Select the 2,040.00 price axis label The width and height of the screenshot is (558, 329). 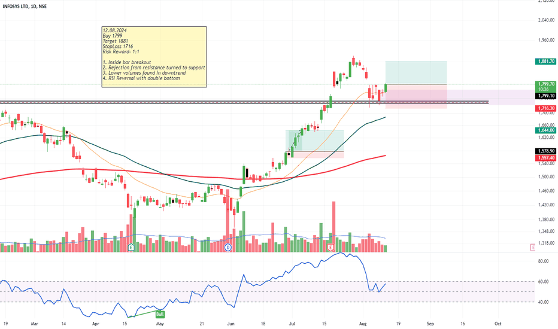coord(546,20)
